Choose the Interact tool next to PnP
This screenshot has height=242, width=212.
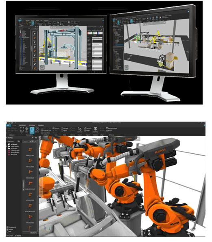click(x=37, y=130)
